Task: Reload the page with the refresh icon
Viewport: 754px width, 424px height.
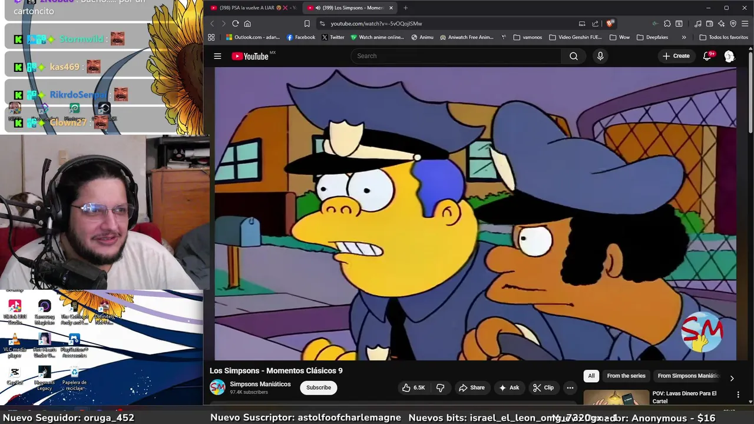Action: 235,24
